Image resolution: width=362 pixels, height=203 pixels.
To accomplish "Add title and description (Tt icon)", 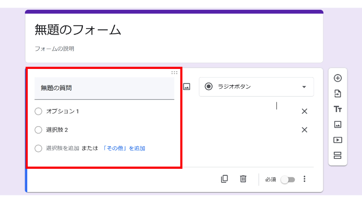I will point(338,109).
